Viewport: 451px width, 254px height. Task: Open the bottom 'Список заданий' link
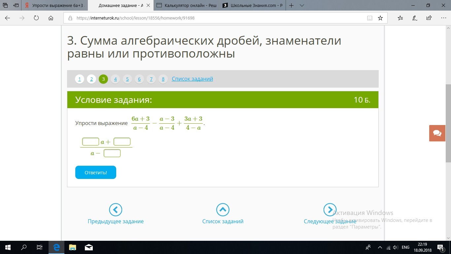[x=223, y=222]
